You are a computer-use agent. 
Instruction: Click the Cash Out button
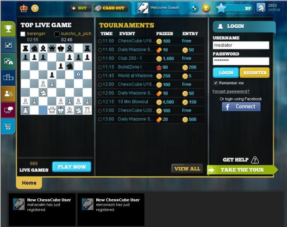pos(110,8)
